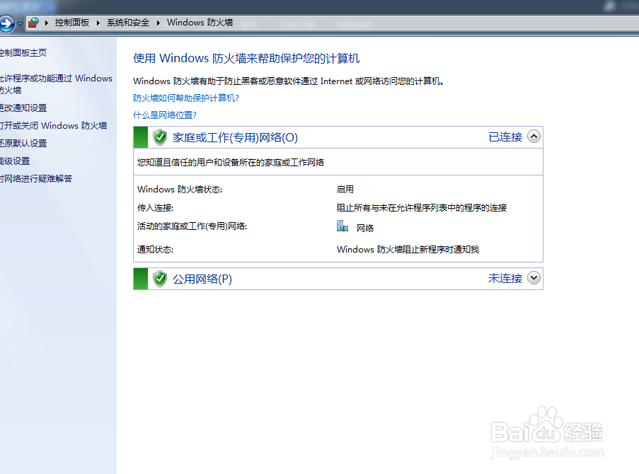Screen dimensions: 639x474
Task: Click the 阻止所有与未在允许程序列表中的程序的连接 text
Action: coord(422,208)
